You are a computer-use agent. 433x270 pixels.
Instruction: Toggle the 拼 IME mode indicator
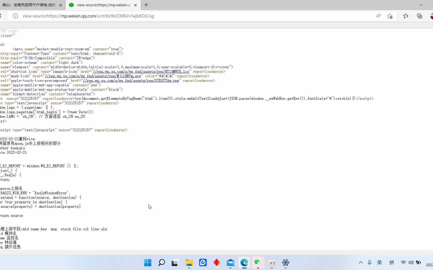click(x=392, y=262)
